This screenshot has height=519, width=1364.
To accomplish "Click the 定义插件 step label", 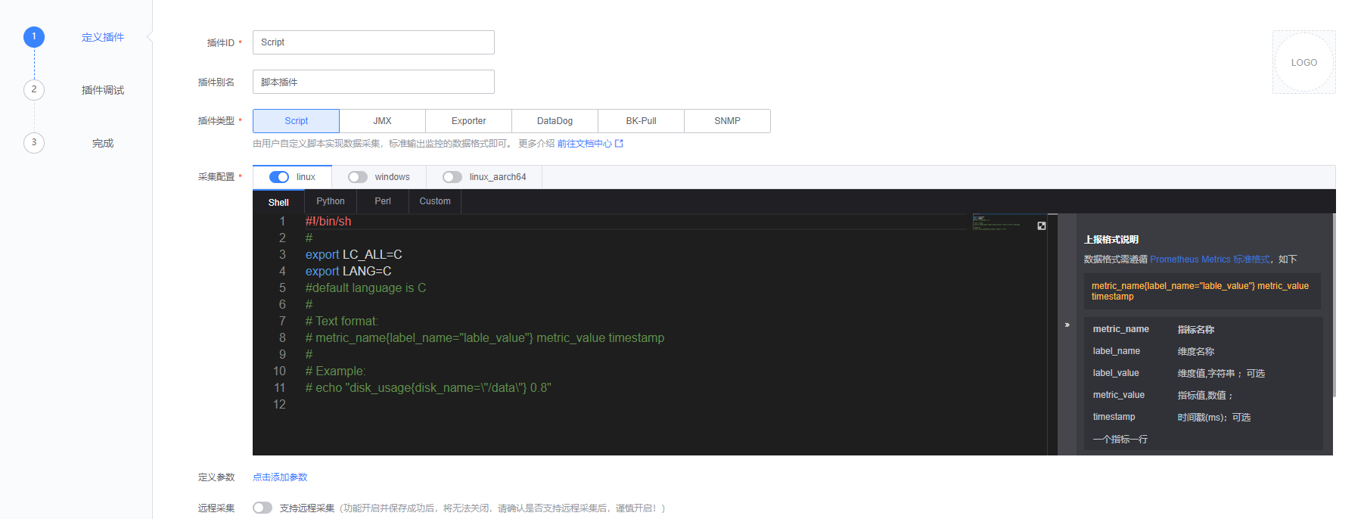I will (x=103, y=37).
